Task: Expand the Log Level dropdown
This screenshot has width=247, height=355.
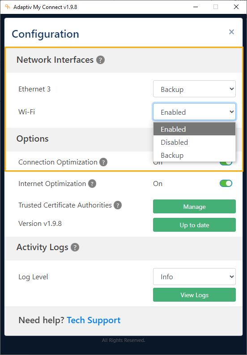Action: point(194,277)
